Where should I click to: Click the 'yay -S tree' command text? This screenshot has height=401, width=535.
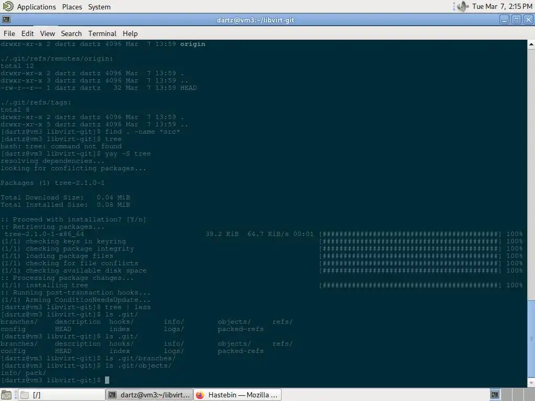tap(127, 154)
